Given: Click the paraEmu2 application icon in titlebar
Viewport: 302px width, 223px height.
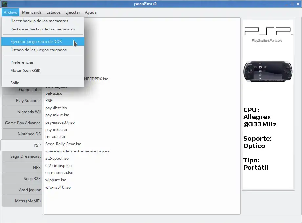Looking at the screenshot, I should pos(4,4).
